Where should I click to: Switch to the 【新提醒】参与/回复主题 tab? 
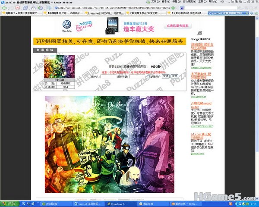coord(146,13)
